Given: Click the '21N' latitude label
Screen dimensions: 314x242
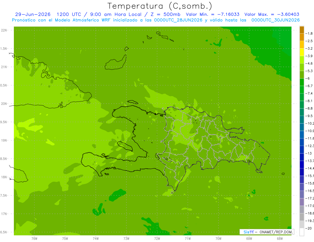Looking at the screenshot, I should [x=4, y=67].
